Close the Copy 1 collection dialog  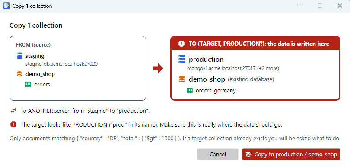(340, 6)
